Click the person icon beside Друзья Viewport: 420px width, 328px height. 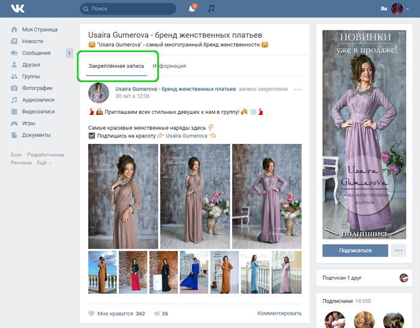click(x=14, y=65)
